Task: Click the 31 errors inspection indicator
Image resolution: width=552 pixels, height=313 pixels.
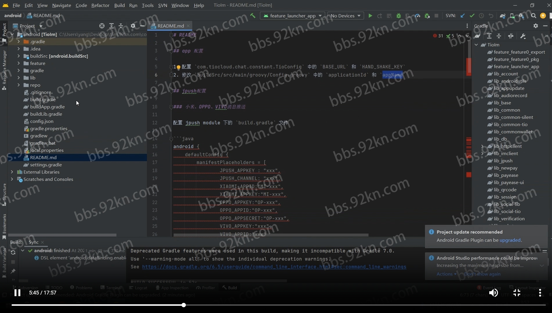Action: tap(438, 36)
